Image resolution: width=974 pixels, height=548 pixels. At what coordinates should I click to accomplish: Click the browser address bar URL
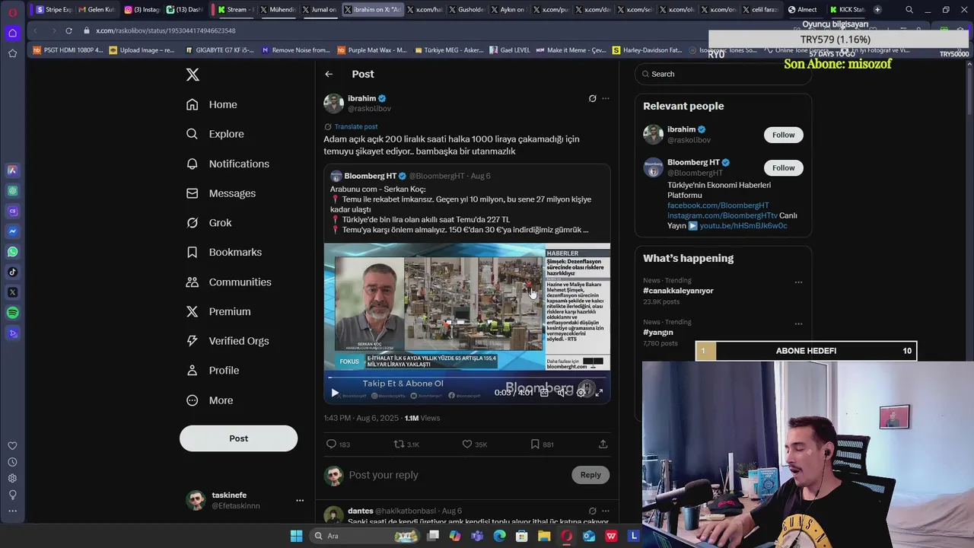click(x=166, y=30)
